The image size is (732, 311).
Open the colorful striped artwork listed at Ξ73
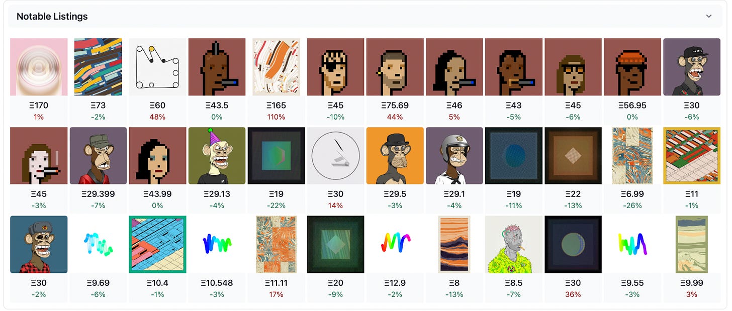[x=98, y=67]
